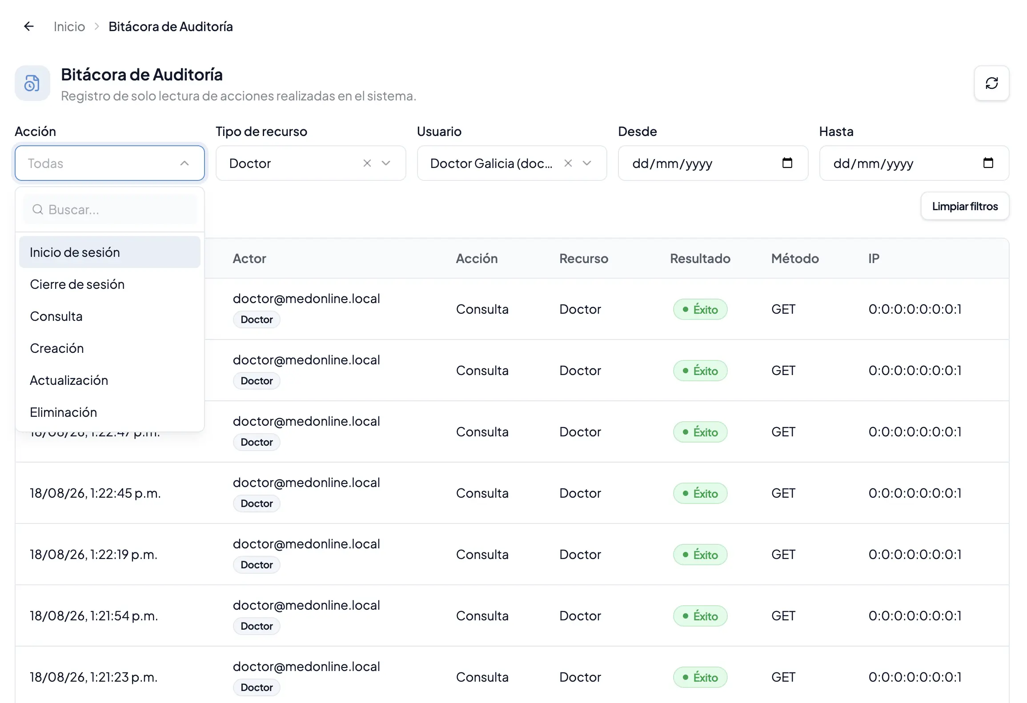Click the IP column header
This screenshot has height=703, width=1027.
click(874, 259)
